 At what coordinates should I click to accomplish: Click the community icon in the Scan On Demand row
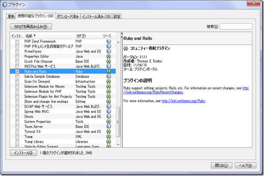coord(109,81)
